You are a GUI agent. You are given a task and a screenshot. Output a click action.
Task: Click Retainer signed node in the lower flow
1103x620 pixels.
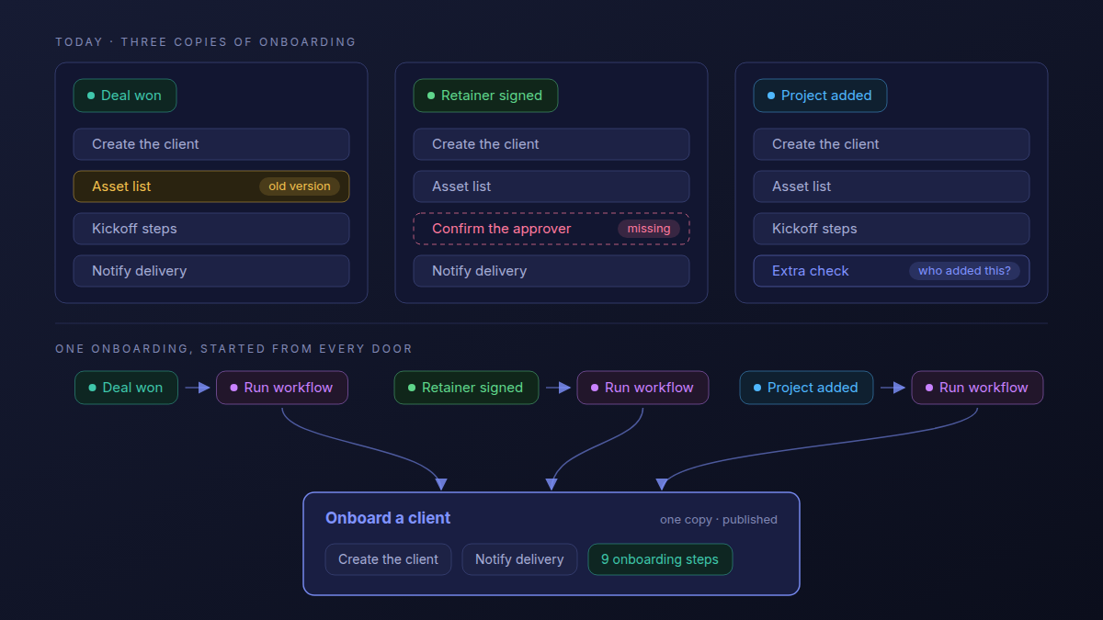tap(466, 388)
